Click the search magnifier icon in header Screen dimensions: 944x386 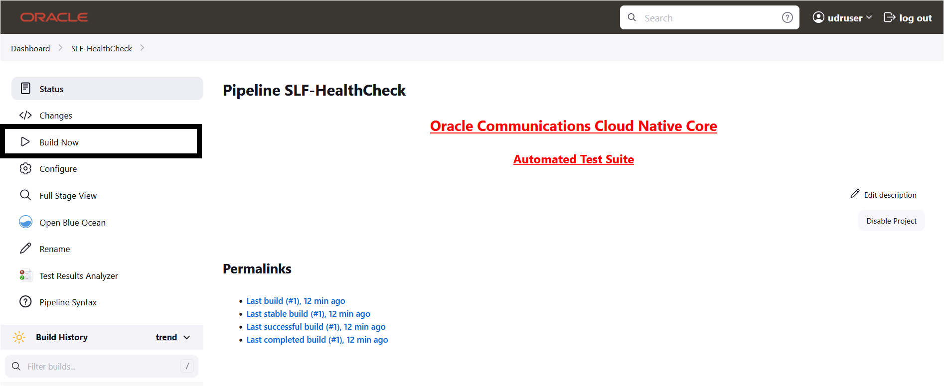coord(631,17)
